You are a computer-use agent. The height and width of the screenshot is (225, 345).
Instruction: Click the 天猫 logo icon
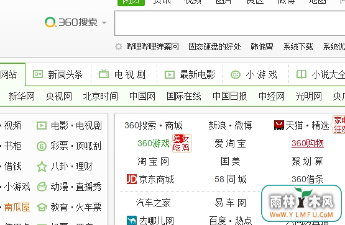279,125
